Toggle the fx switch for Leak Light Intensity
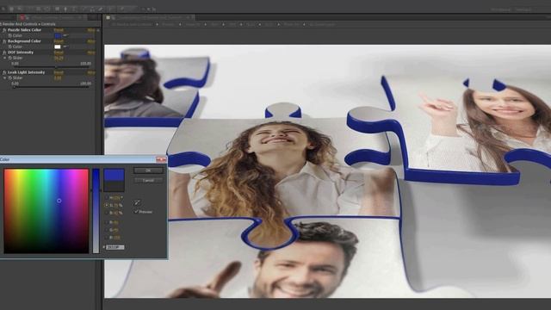Screen dimensions: 551x310 click(4, 72)
